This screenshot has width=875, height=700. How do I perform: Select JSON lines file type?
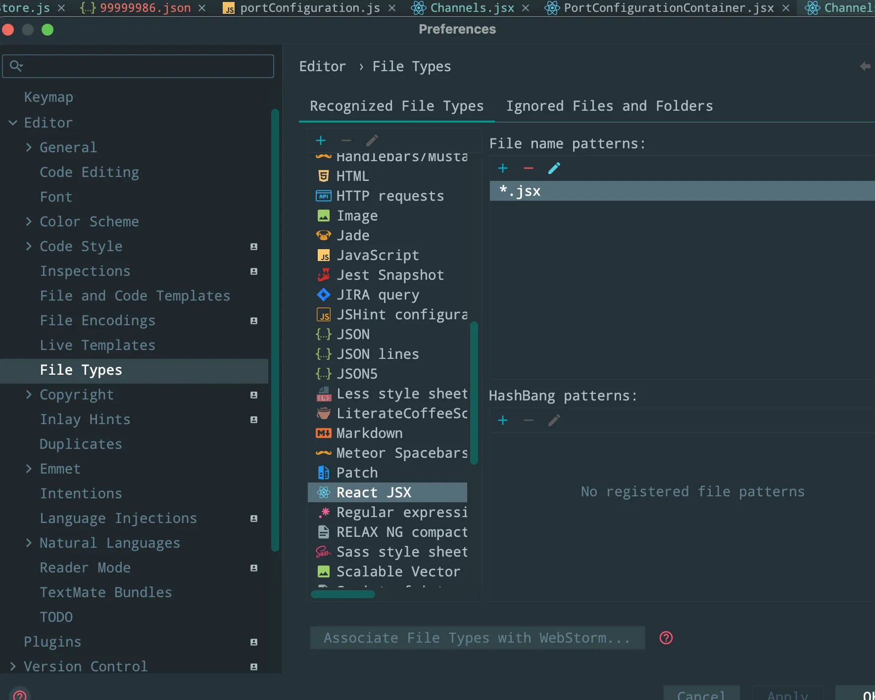388,354
